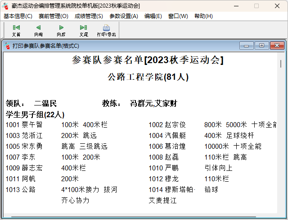The image size is (288, 220).
Task: Select athlete entry 1007 李东
Action: pos(20,157)
